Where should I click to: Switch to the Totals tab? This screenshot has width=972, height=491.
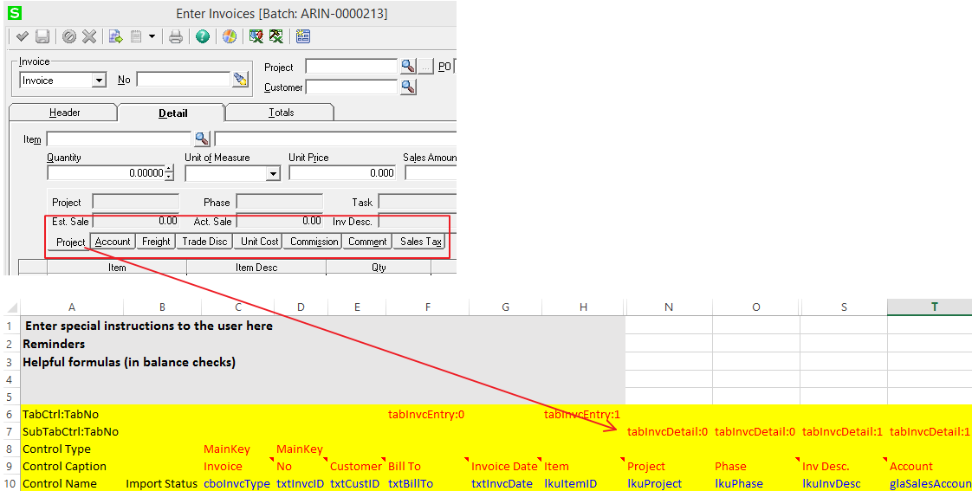coord(281,113)
